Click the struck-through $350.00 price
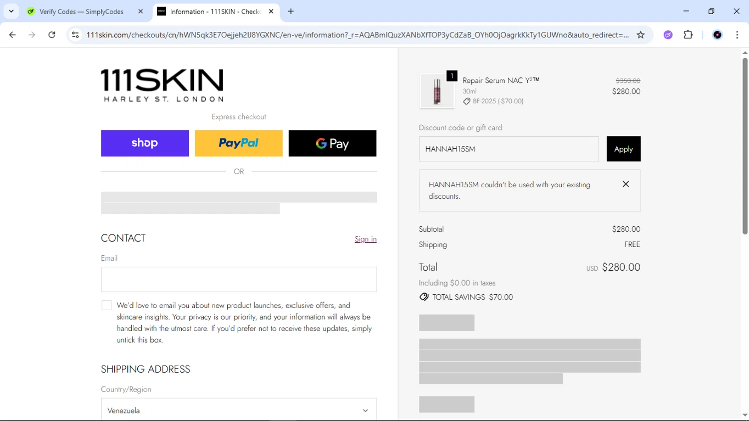The width and height of the screenshot is (749, 421). point(628,80)
